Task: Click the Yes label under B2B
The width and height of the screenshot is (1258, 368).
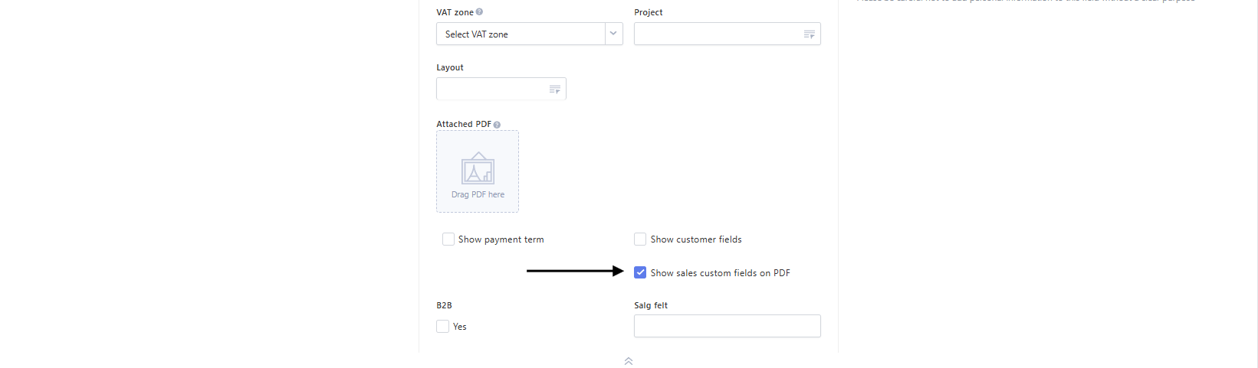Action: click(460, 327)
